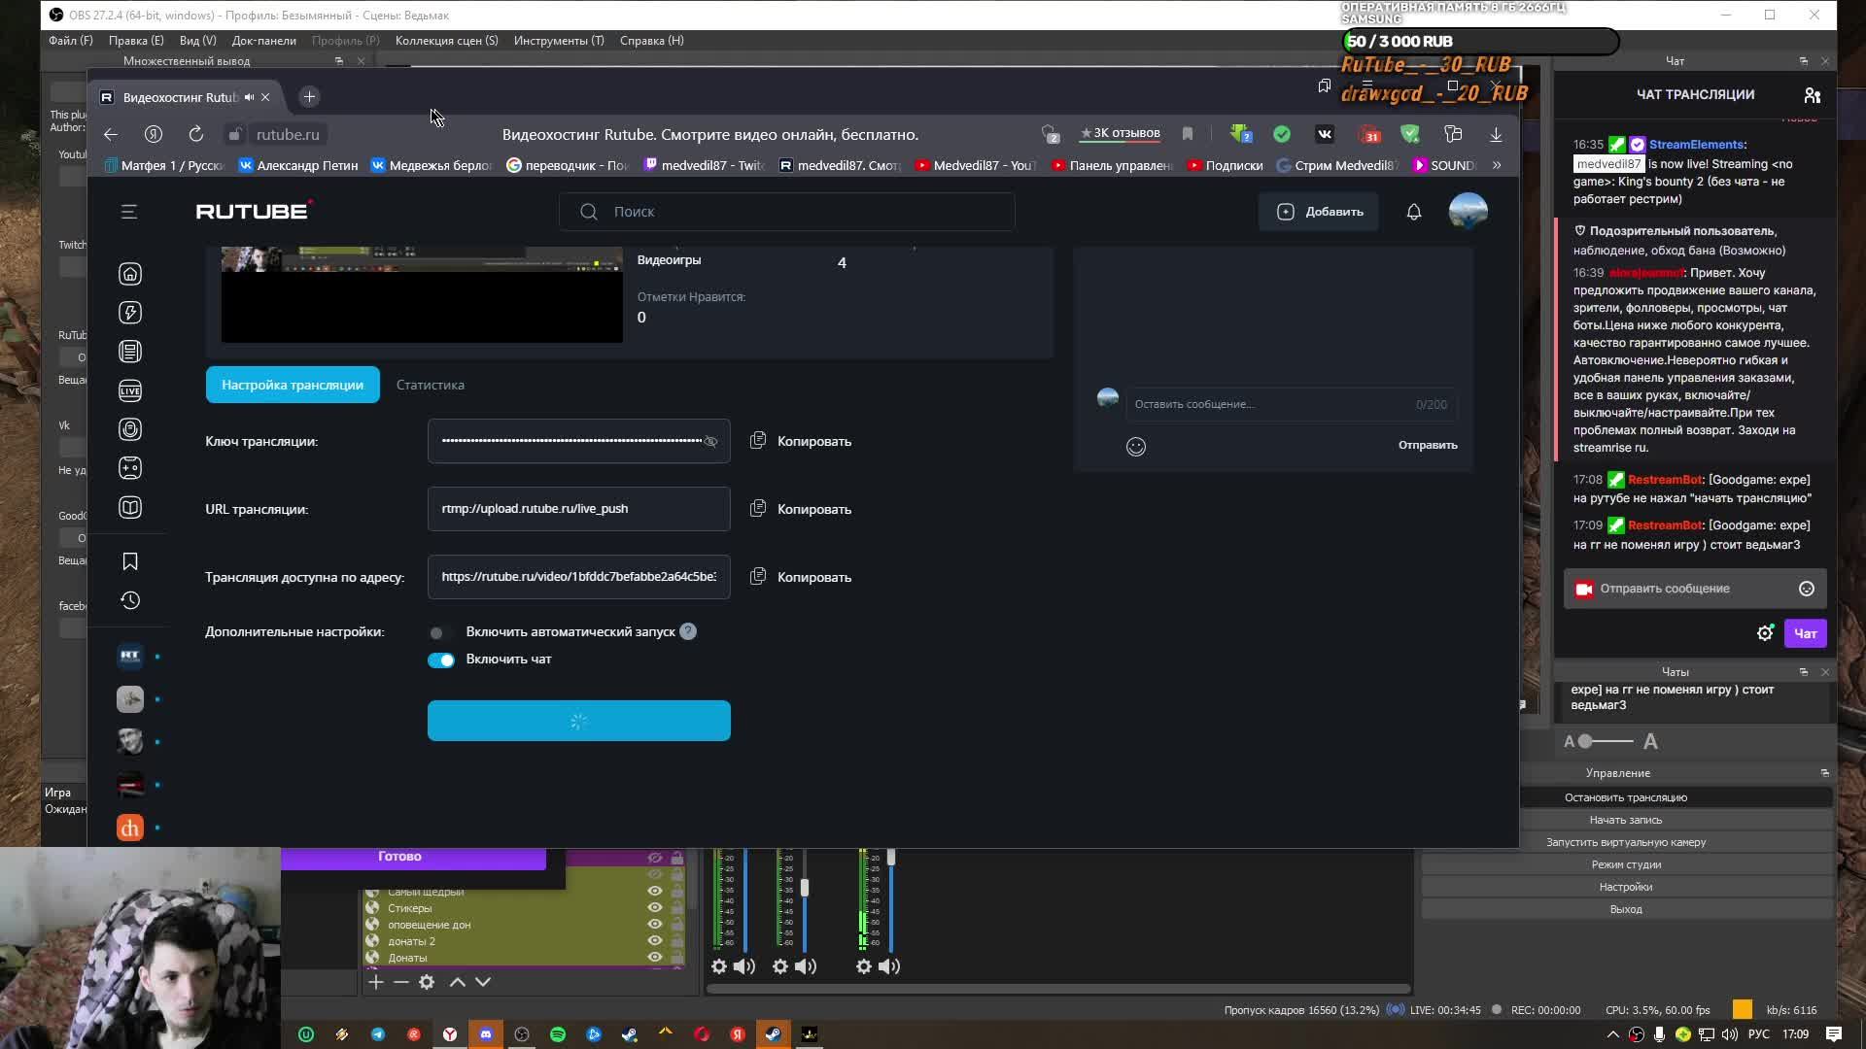Expand hidden bookmarks chevron
This screenshot has height=1049, width=1866.
coord(1497,165)
